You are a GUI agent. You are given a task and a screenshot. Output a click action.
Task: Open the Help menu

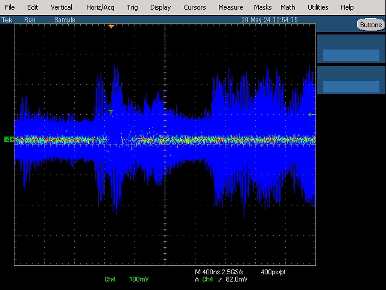(347, 7)
